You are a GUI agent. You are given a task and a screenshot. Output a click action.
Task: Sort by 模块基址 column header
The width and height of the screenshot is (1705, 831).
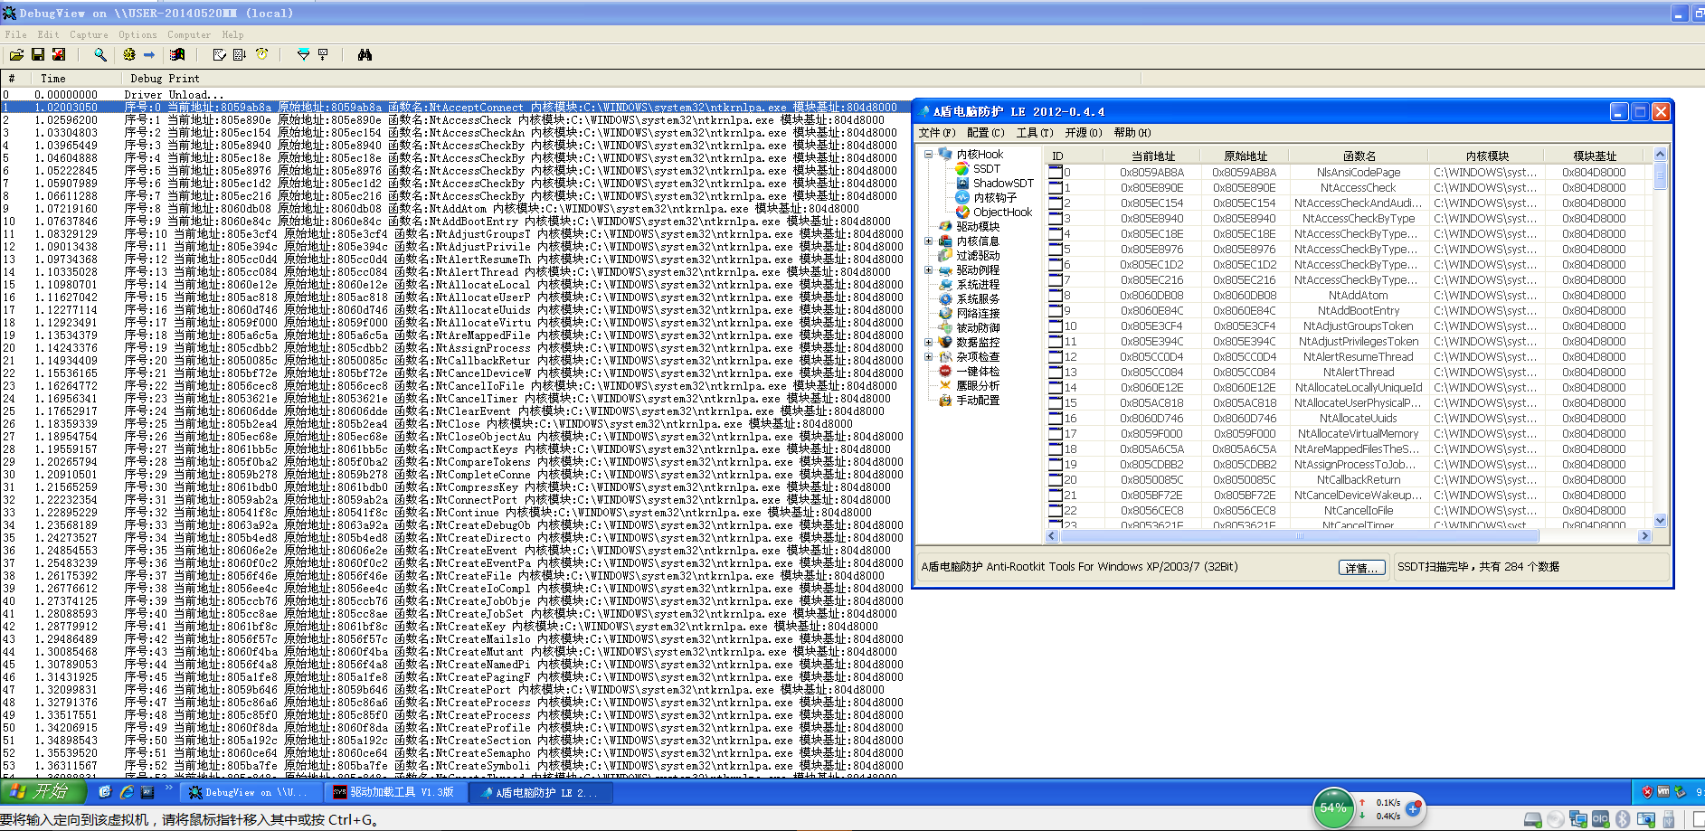(x=1595, y=156)
